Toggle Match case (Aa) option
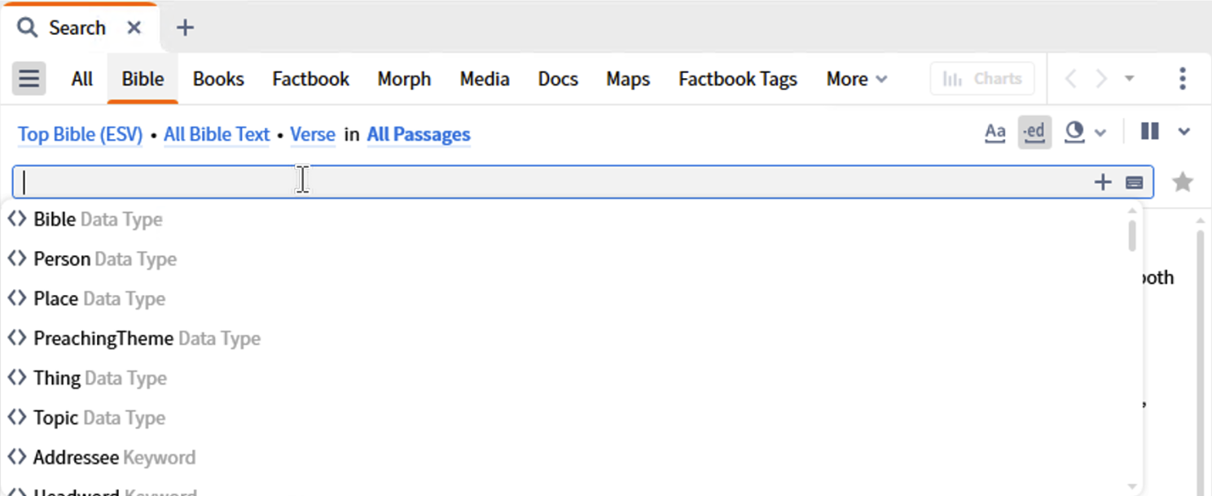The height and width of the screenshot is (496, 1212). (995, 132)
